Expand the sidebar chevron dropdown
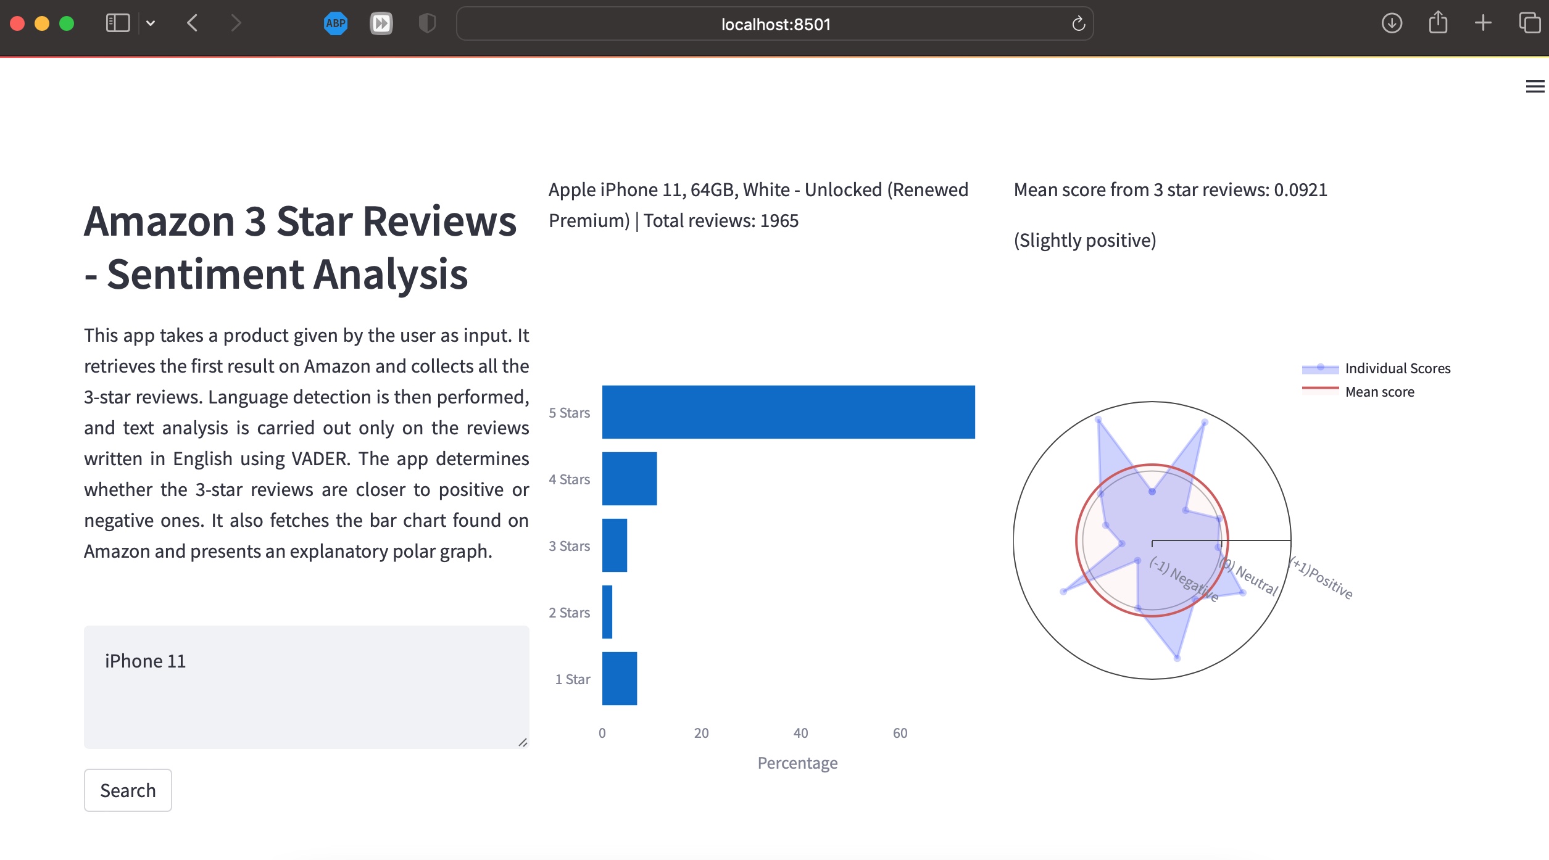This screenshot has width=1549, height=860. coord(151,23)
